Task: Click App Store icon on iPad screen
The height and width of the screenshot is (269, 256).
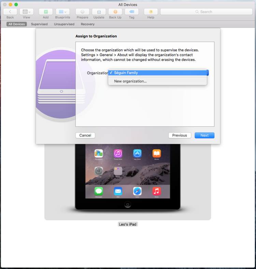Action: [x=137, y=153]
